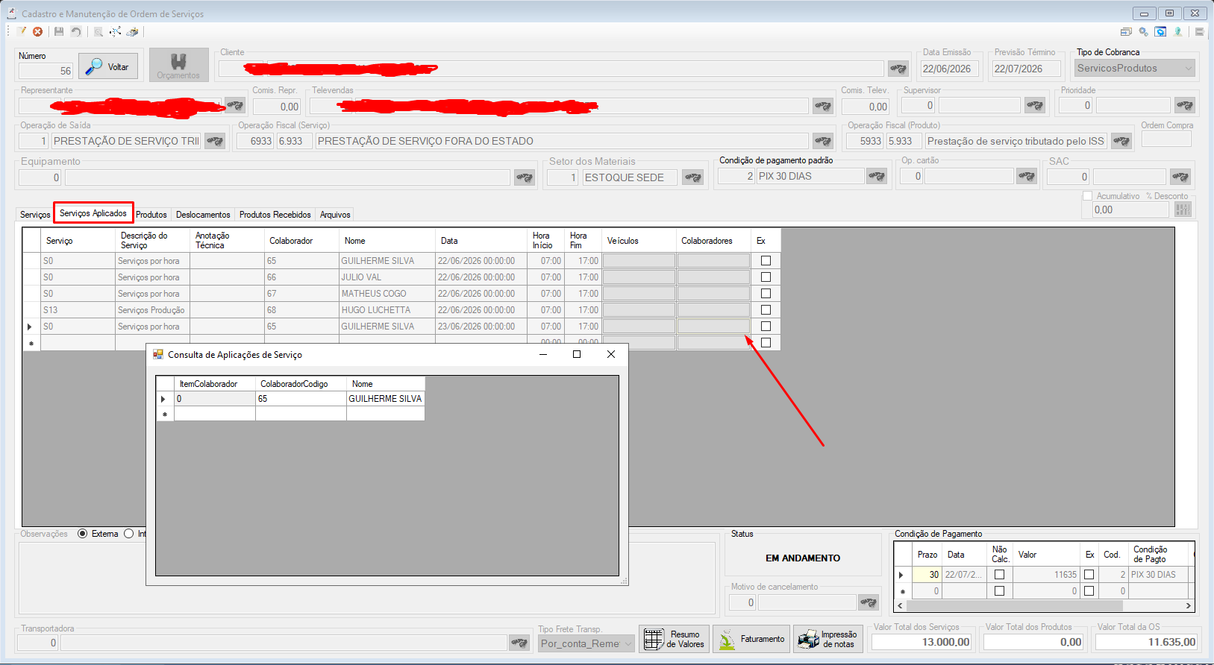Toggle the Acumulativo checkbox
This screenshot has width=1214, height=665.
point(1088,196)
